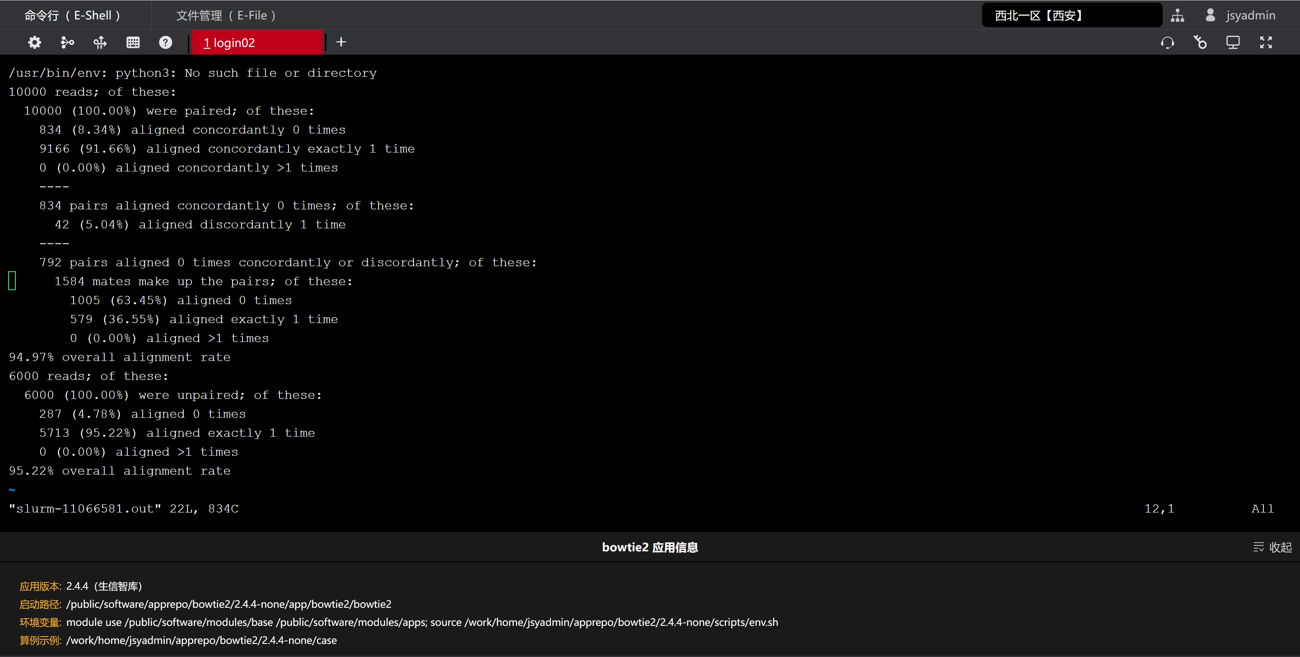Screen dimensions: 1300x657
Task: Click the 6000 reads; of these line
Action: (x=89, y=376)
